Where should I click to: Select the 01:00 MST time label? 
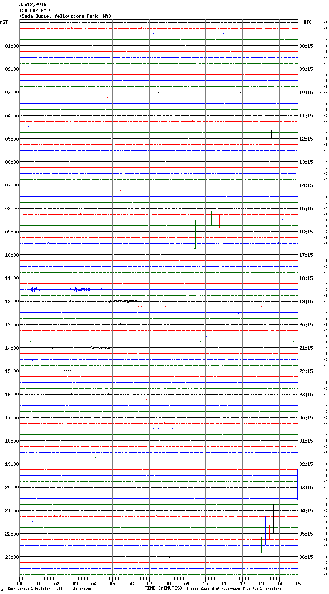[12, 46]
